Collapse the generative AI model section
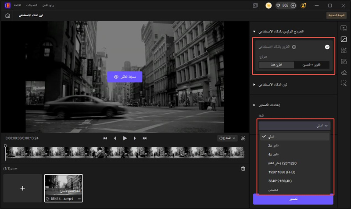The image size is (351, 209). (254, 32)
